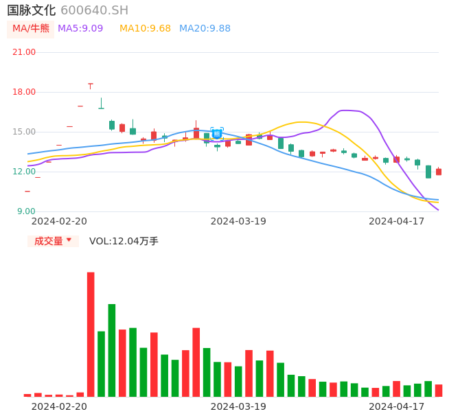Image resolution: width=471 pixels, height=416 pixels.
Task: Click the 9.00 price axis label
Action: (x=26, y=211)
